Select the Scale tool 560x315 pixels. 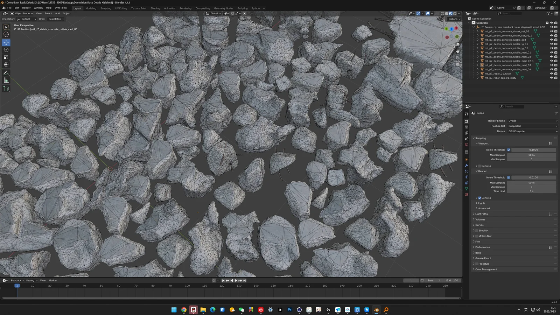point(6,57)
